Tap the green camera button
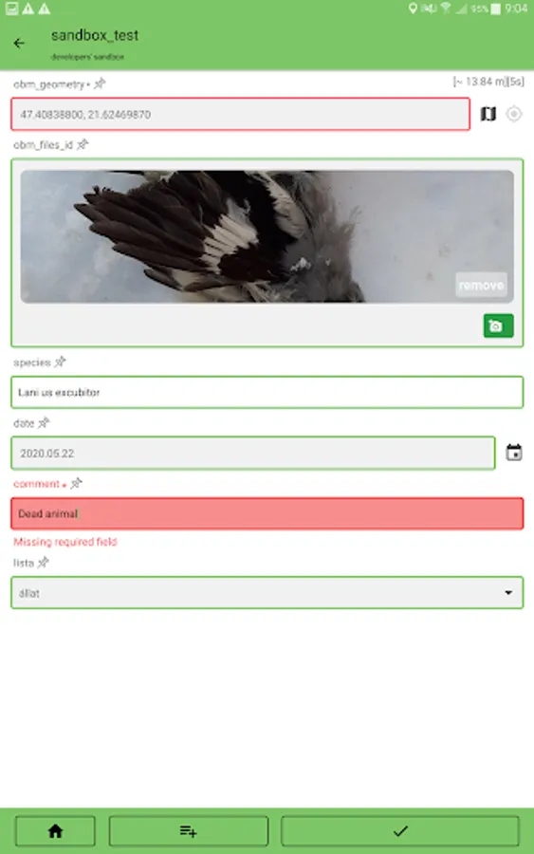The width and height of the screenshot is (534, 854). click(x=498, y=325)
